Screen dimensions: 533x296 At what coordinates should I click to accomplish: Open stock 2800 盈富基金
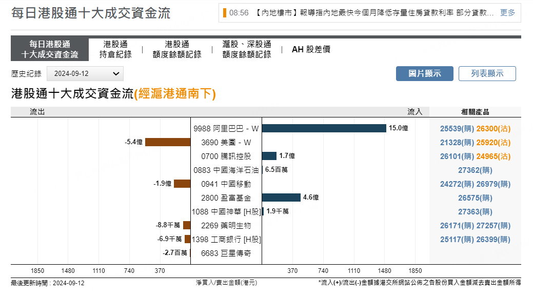226,198
